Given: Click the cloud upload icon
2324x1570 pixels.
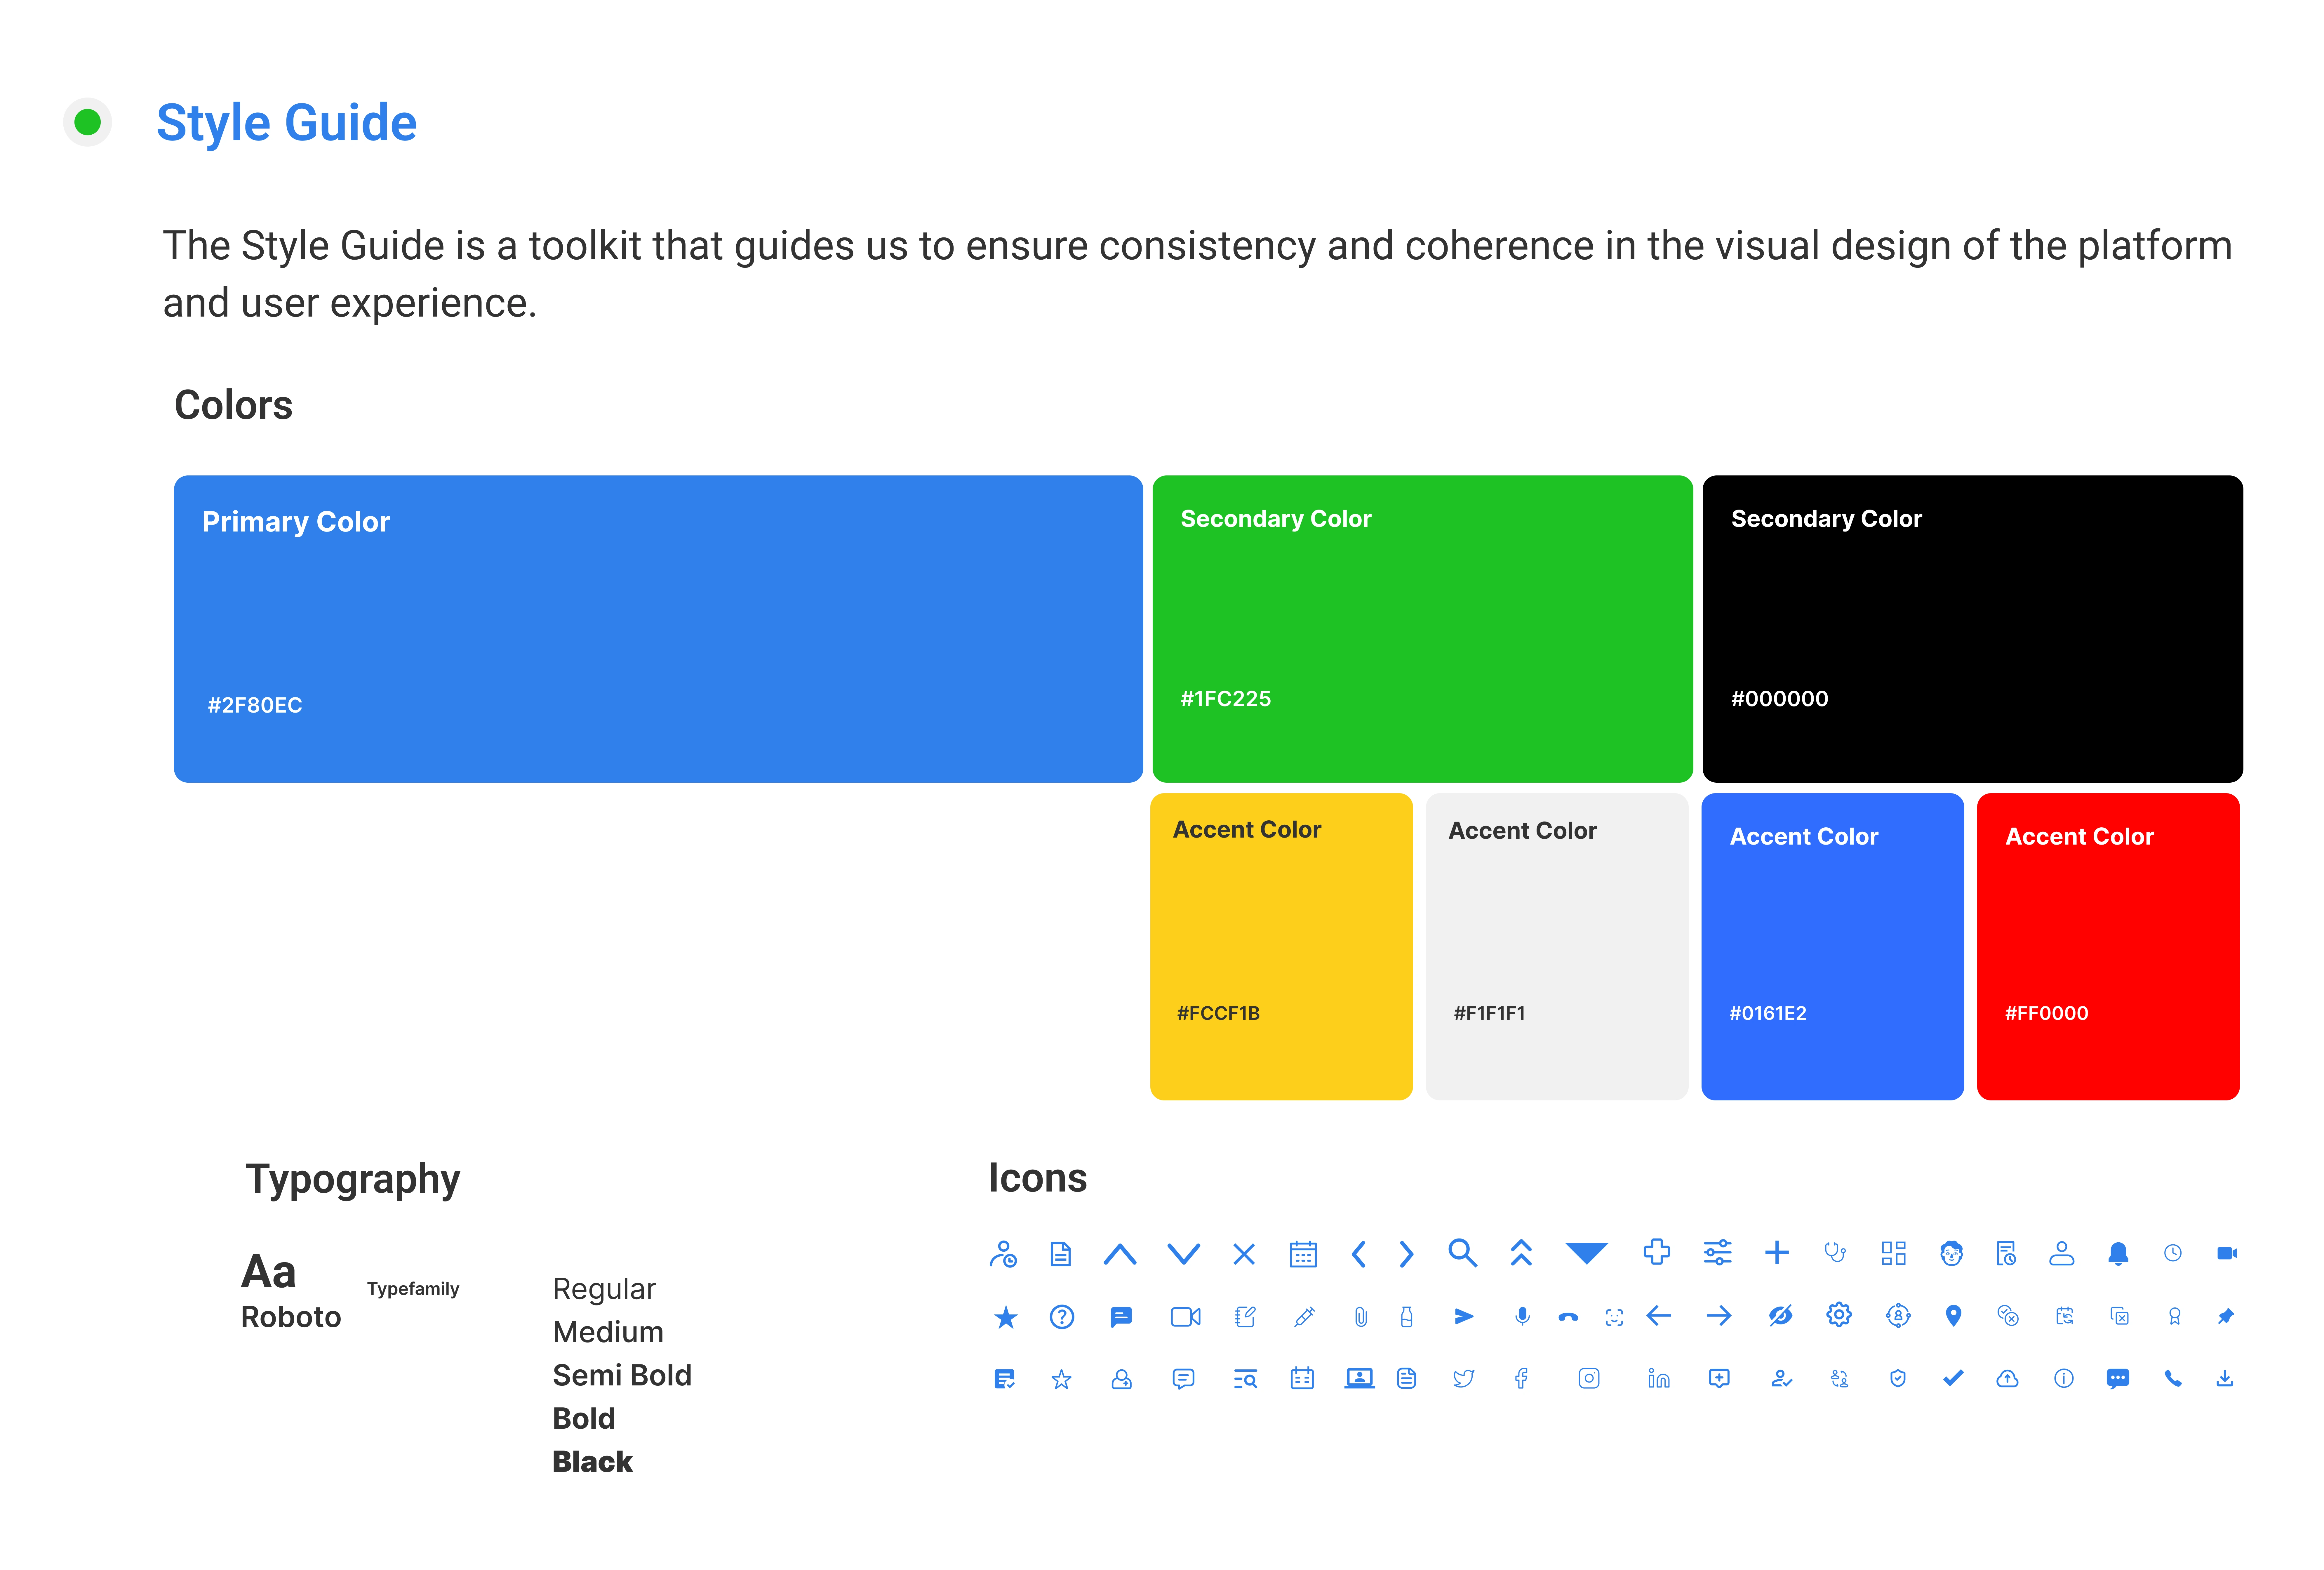Looking at the screenshot, I should (2007, 1379).
